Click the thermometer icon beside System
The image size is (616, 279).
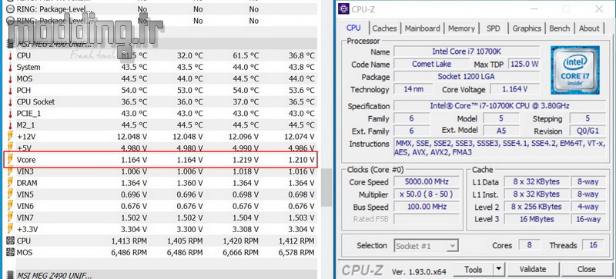coord(10,68)
